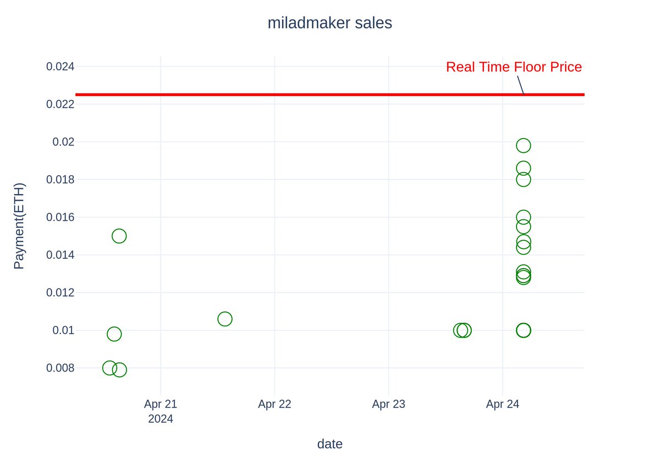Click the miladmaker sales chart title
Image resolution: width=660 pixels, height=471 pixels.
click(330, 23)
